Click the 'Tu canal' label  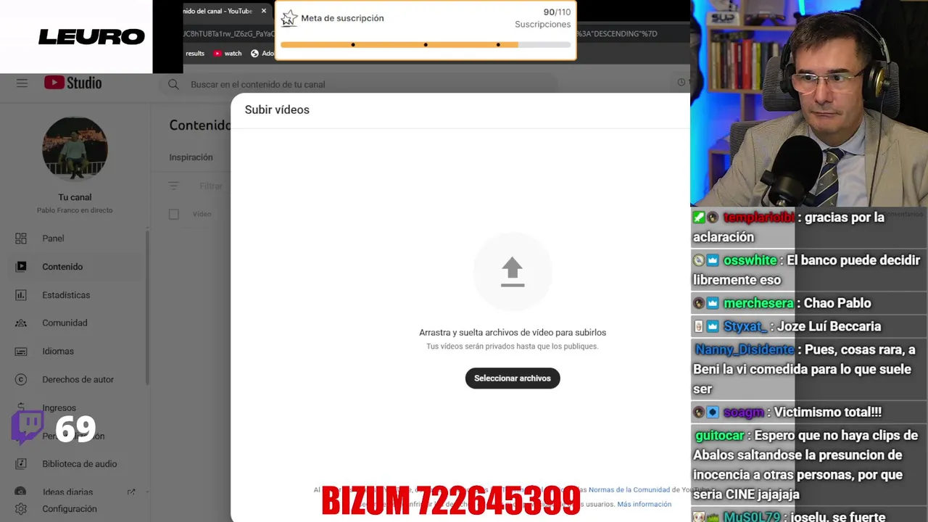(75, 197)
